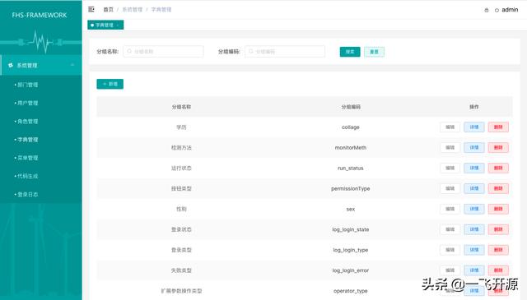This screenshot has width=527, height=300.
Task: Click the operator_type code cell
Action: [x=351, y=291]
